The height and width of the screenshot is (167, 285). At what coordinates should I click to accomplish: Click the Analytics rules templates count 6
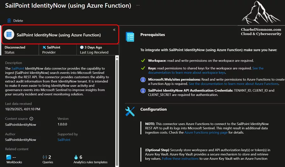(81, 157)
